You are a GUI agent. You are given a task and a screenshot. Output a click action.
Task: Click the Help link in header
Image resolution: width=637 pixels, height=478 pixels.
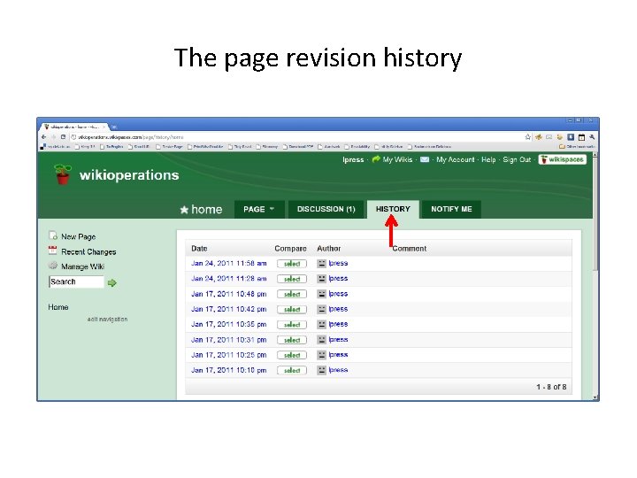(x=488, y=159)
